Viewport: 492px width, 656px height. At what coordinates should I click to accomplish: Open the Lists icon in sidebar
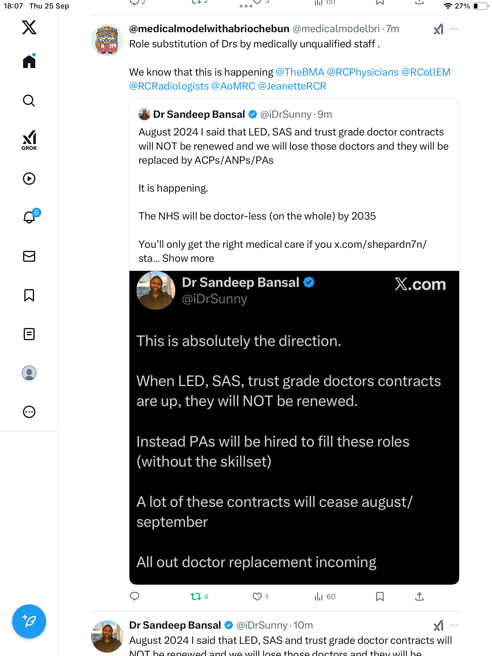[x=29, y=334]
